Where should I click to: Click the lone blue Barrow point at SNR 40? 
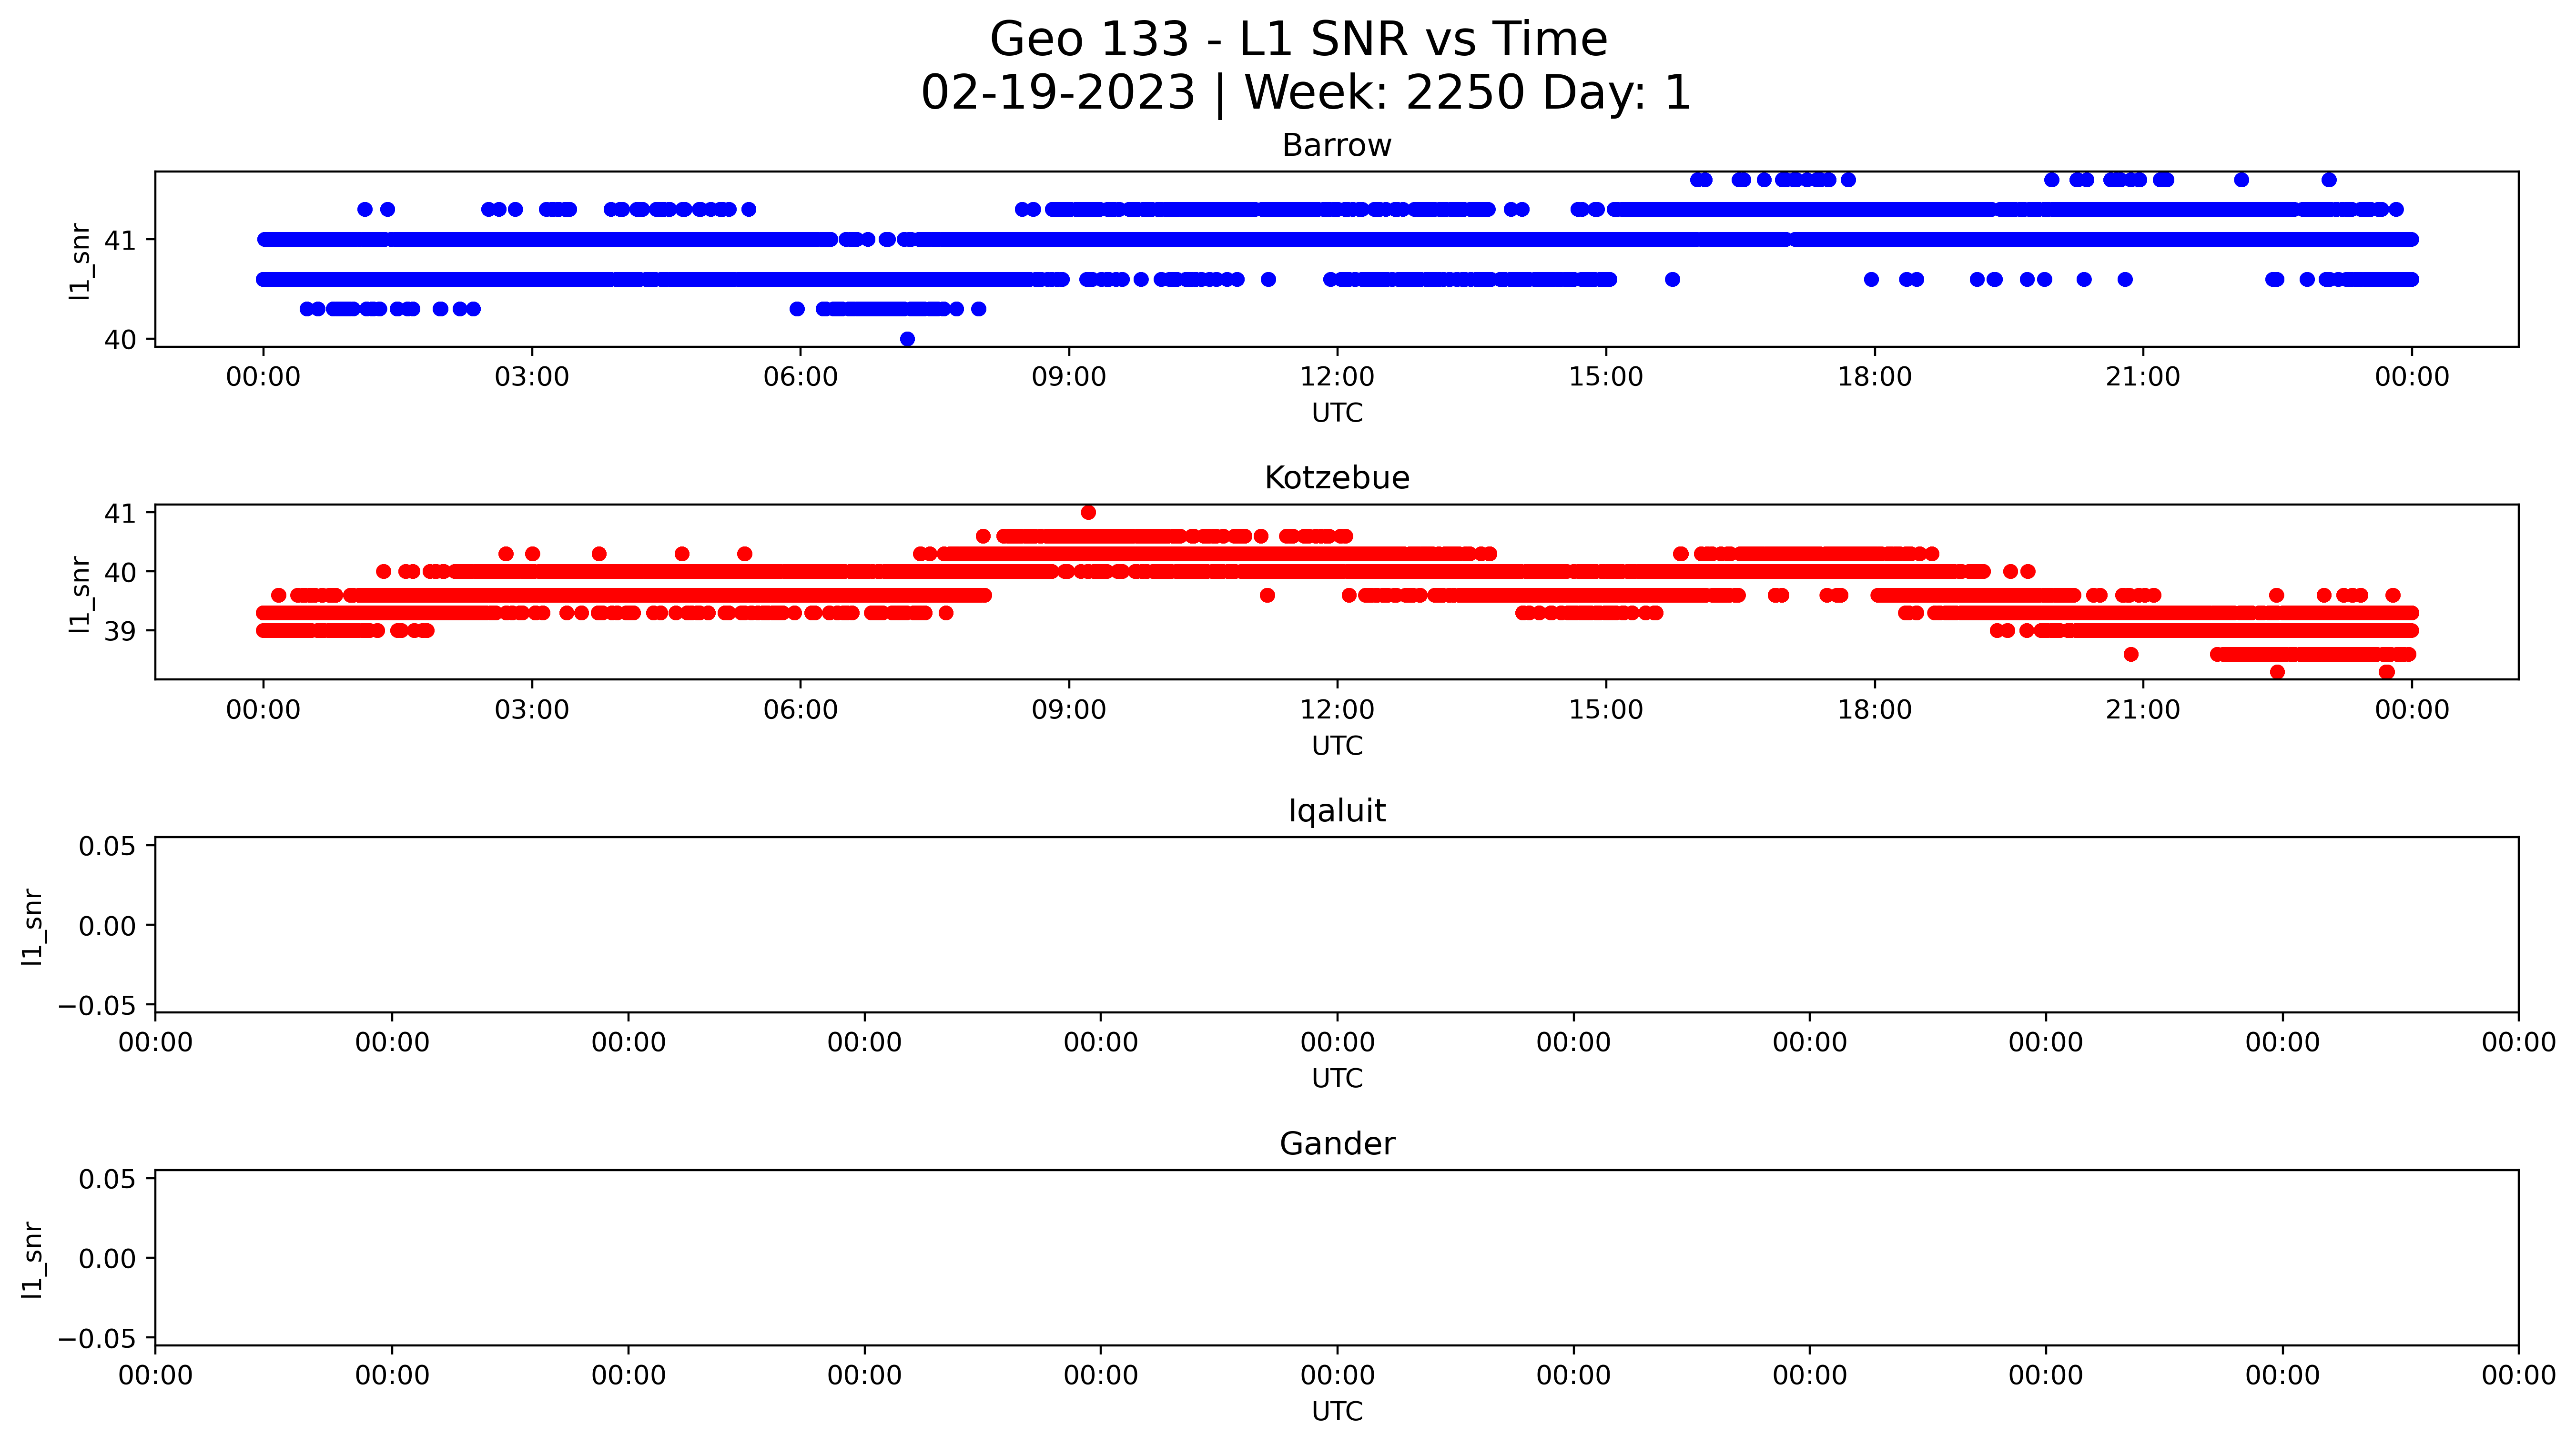click(x=907, y=339)
